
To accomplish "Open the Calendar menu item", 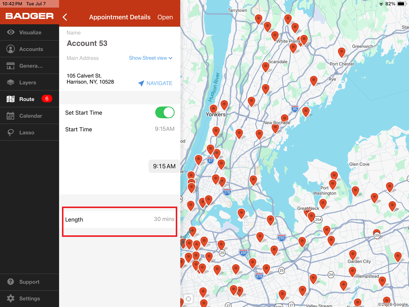I will (29, 116).
